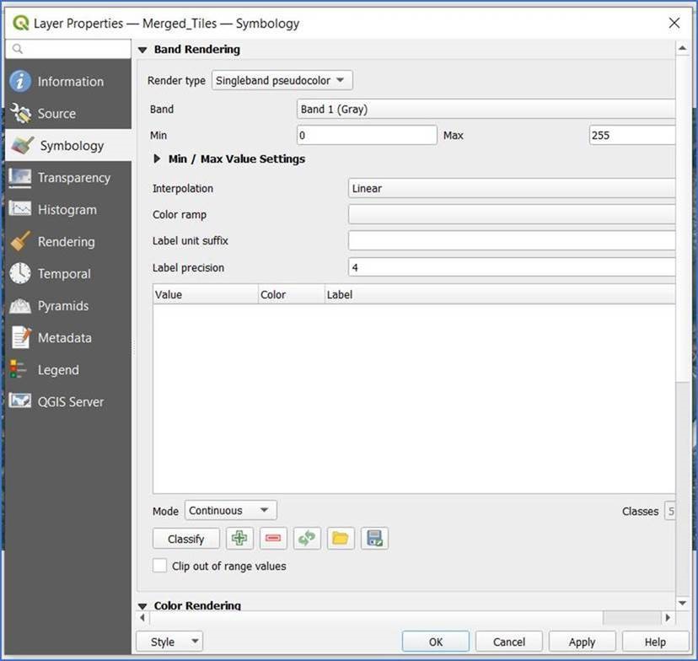
Task: Click the Label precision field
Action: 512,267
